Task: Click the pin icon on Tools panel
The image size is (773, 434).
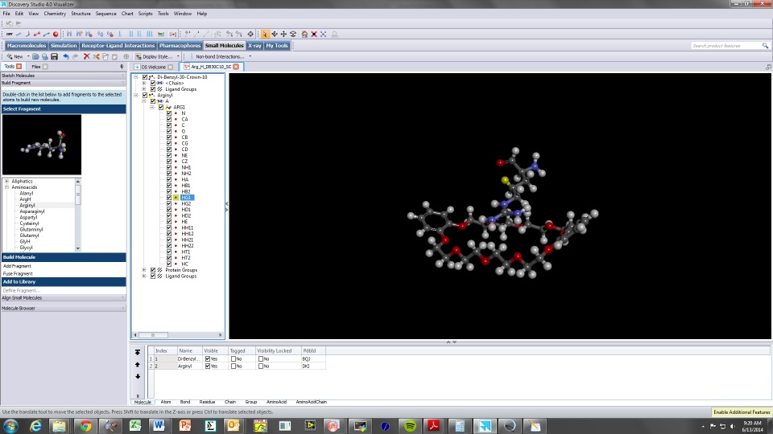Action: tap(122, 67)
